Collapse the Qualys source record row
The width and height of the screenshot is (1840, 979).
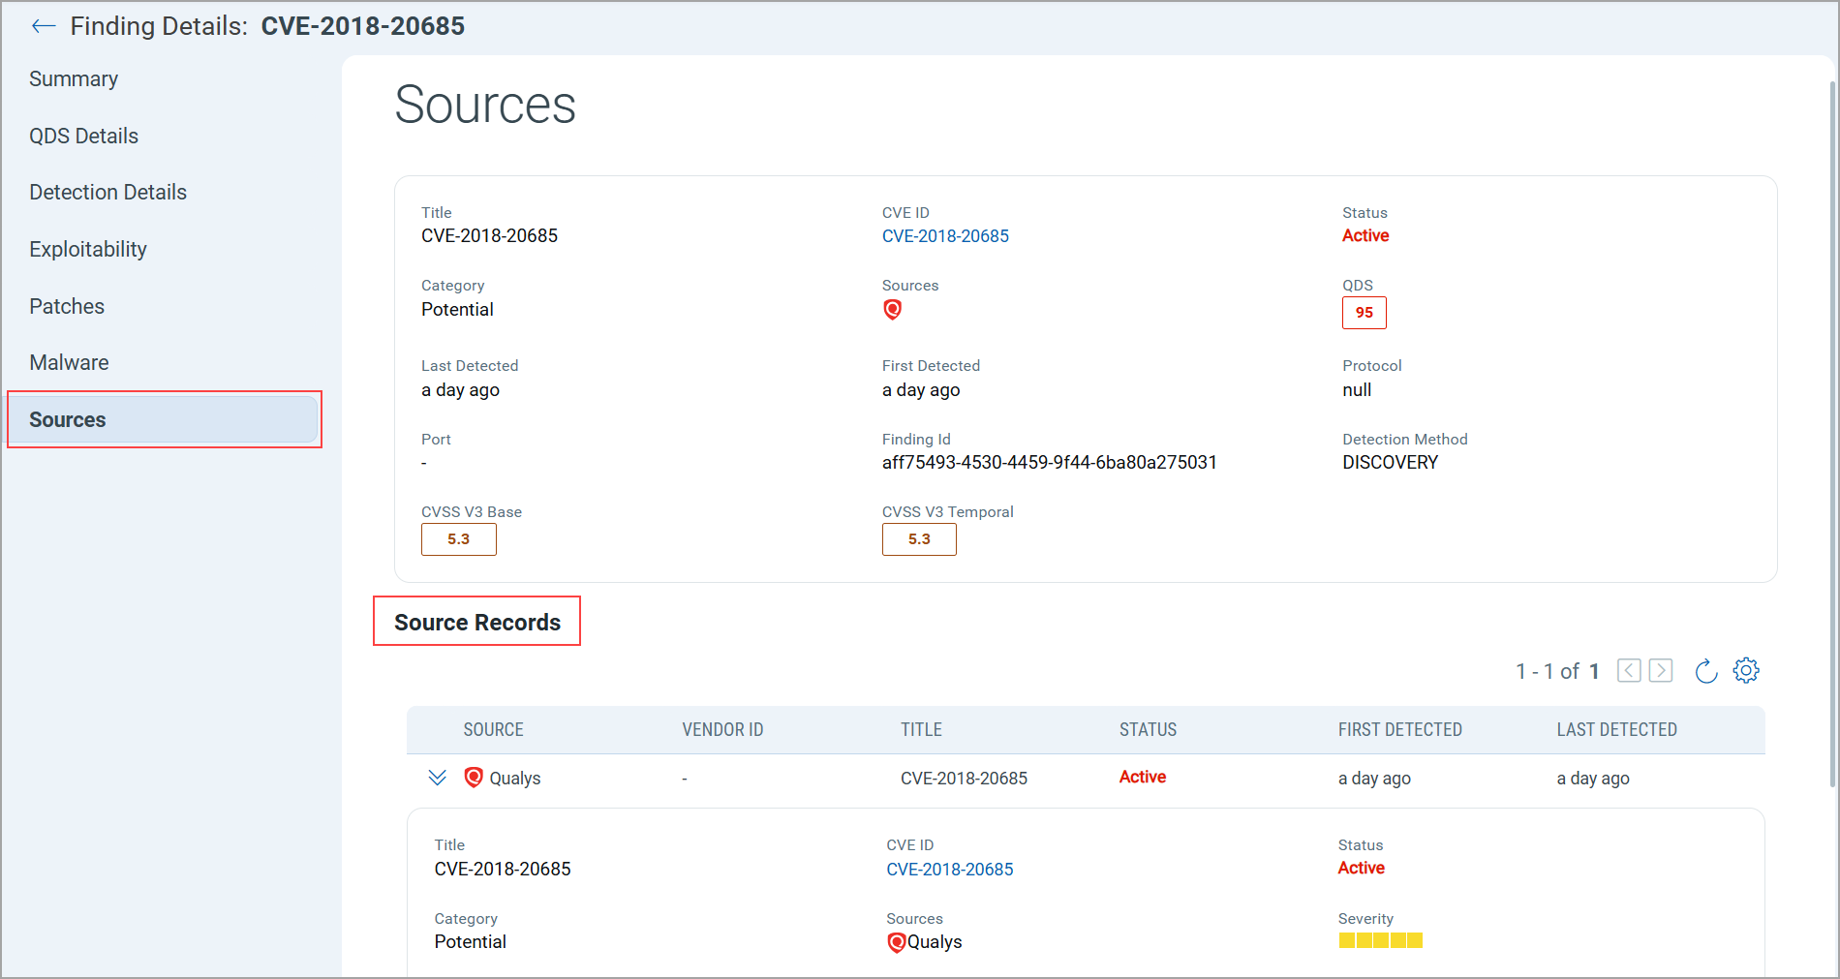(x=438, y=778)
